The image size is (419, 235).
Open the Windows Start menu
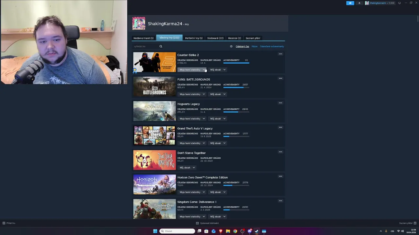click(155, 231)
